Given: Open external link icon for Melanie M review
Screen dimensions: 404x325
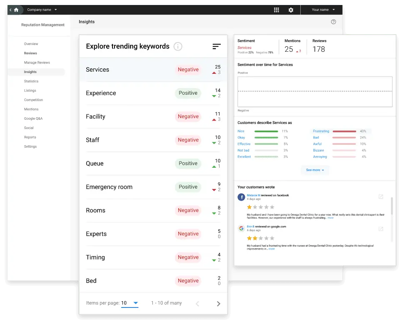Looking at the screenshot, I should [x=381, y=197].
